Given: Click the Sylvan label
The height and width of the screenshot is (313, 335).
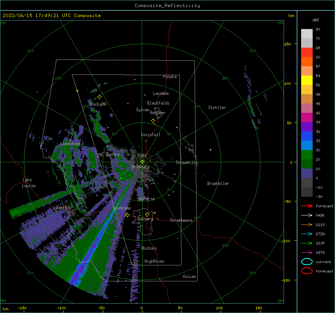Looking at the screenshot, I should coord(143,110).
